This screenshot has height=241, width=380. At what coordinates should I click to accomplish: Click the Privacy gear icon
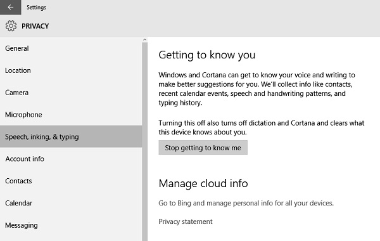click(11, 26)
